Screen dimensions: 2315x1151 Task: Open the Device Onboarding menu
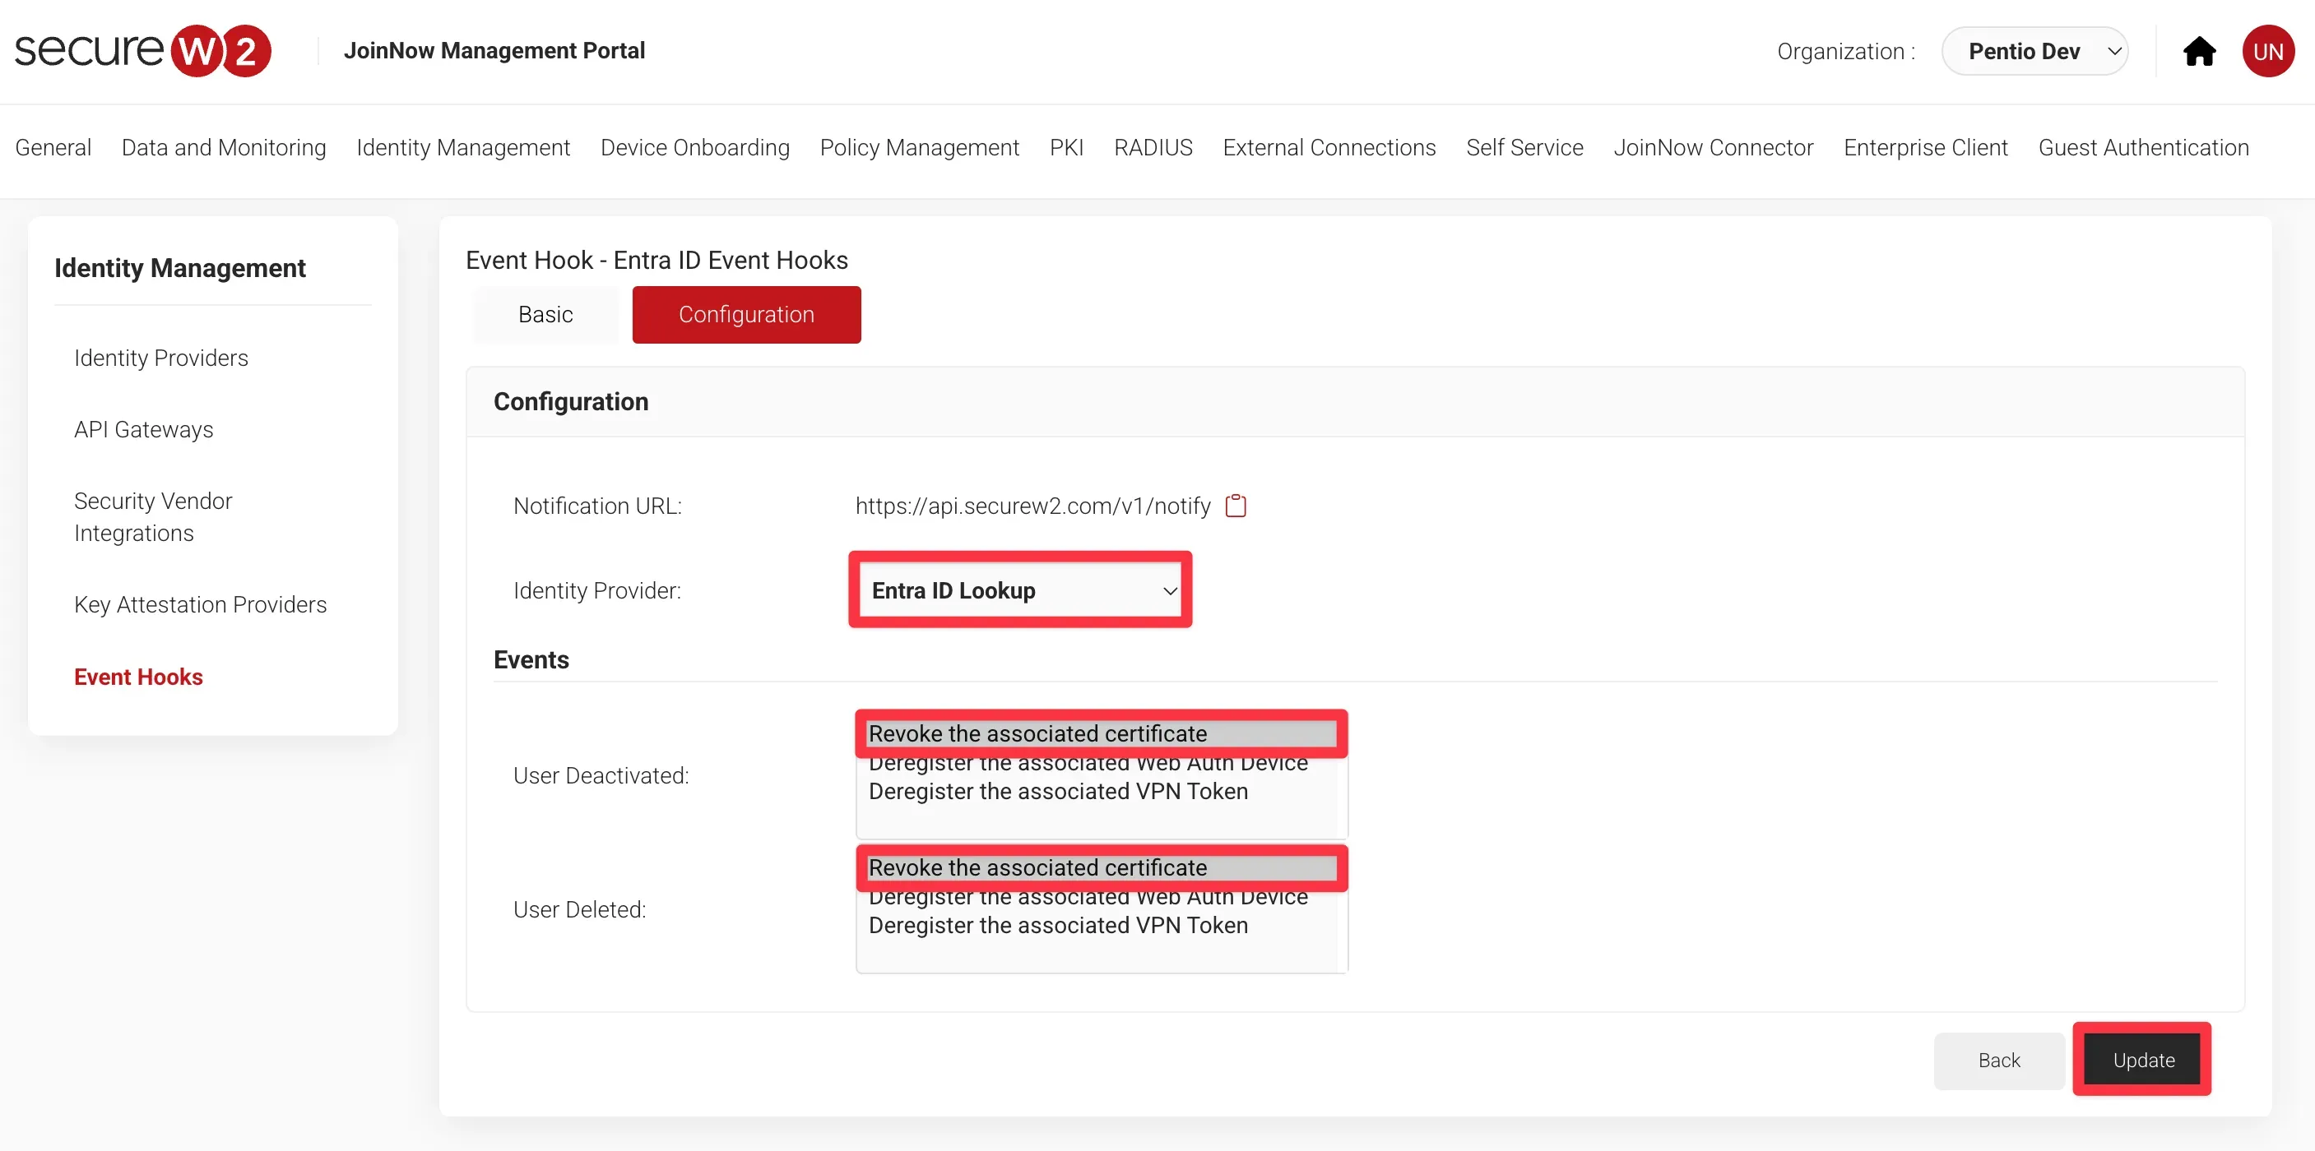(694, 147)
